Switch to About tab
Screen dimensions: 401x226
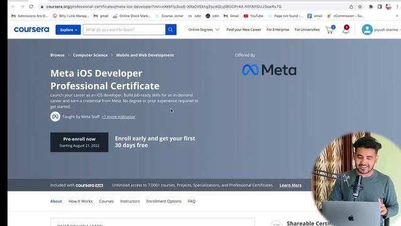56,202
